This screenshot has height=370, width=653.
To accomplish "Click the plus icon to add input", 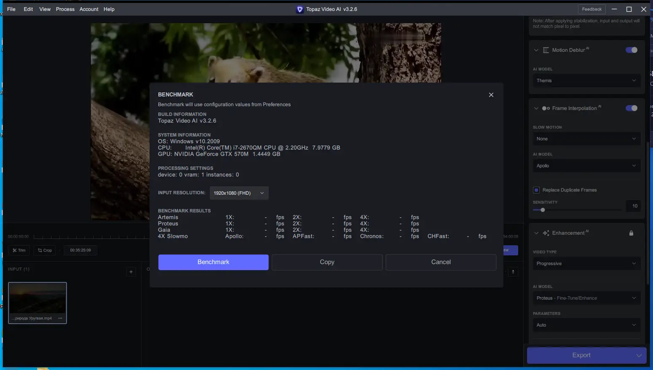I will [x=131, y=272].
